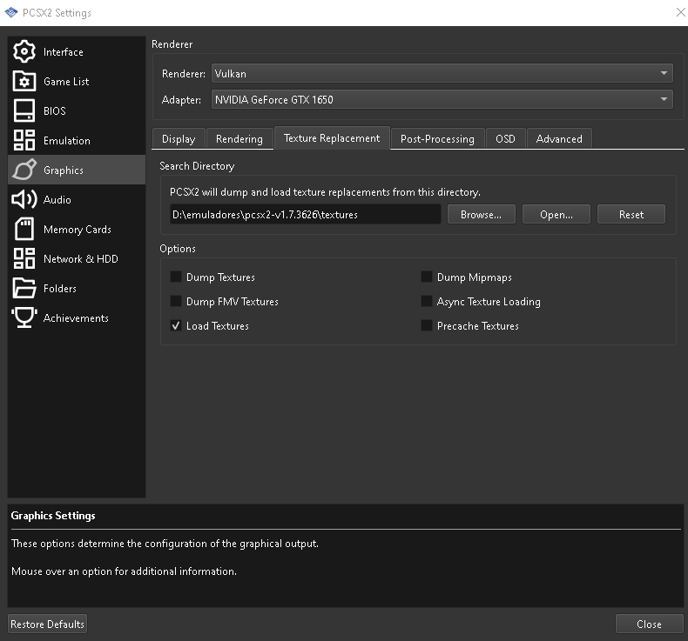Screen dimensions: 688x641
Task: Click the window close X button
Action: (680, 12)
